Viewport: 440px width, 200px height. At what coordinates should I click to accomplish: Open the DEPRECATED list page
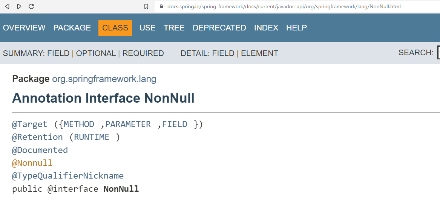pyautogui.click(x=219, y=28)
